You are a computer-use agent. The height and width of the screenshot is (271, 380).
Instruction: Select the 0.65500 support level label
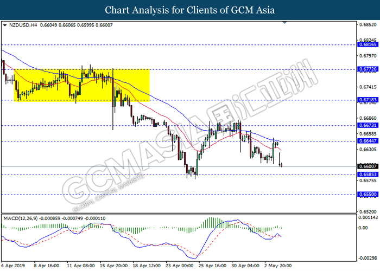[368, 194]
